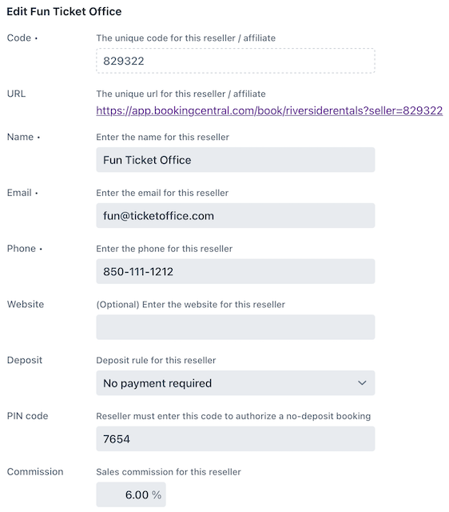Select the 6.00 commission percentage field
The width and height of the screenshot is (449, 512).
coord(131,494)
